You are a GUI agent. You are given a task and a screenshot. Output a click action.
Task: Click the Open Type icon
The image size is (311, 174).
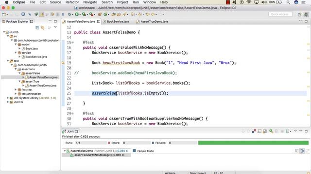click(x=113, y=14)
